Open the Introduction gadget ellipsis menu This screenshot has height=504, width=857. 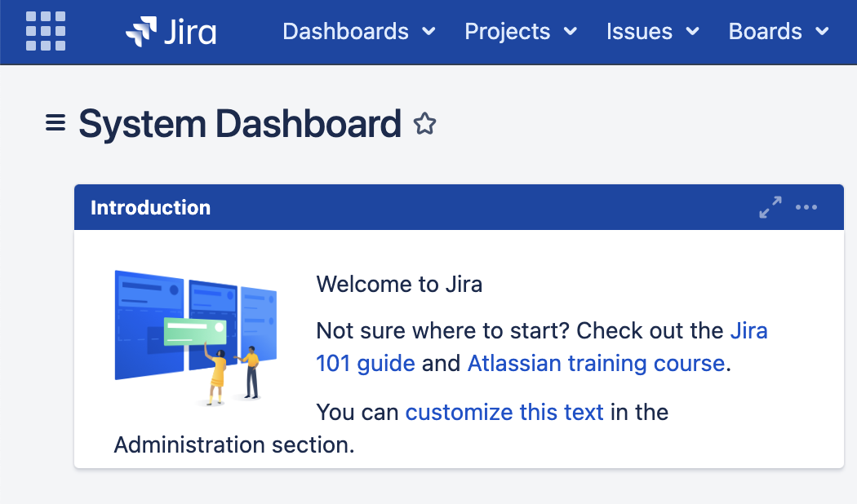pos(806,207)
